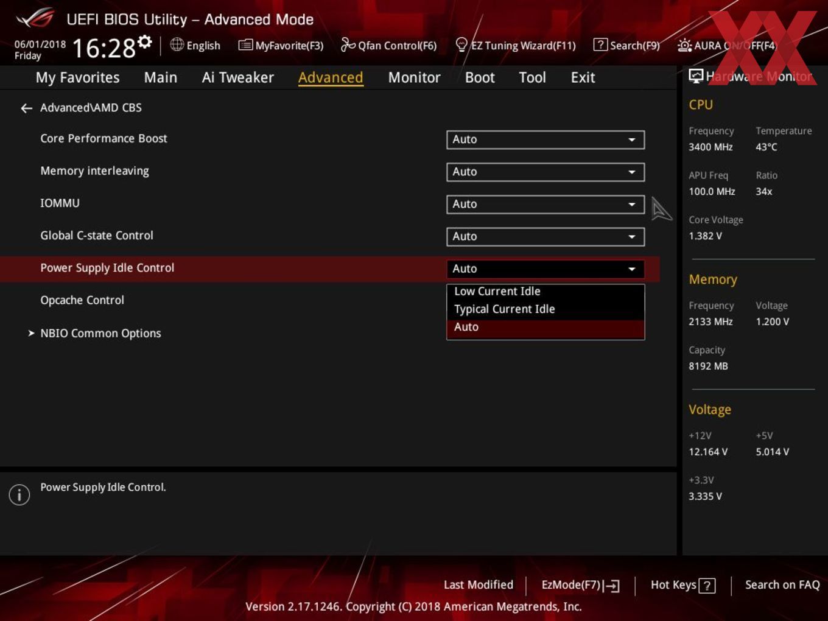
Task: Open the My Favorites tab
Action: [x=77, y=77]
